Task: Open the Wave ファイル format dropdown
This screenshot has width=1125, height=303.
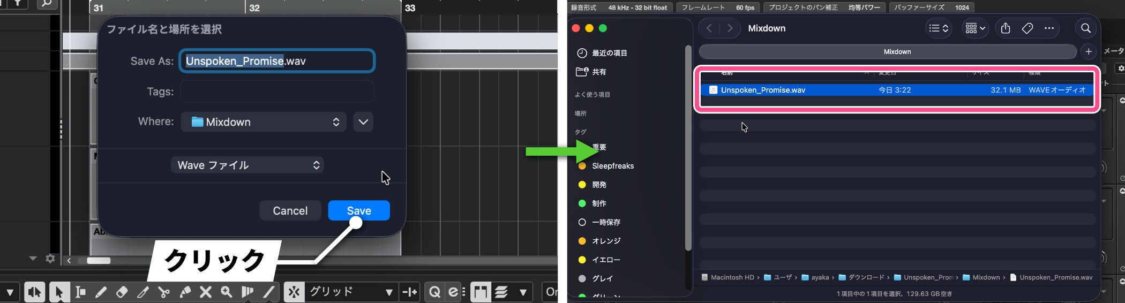Action: (x=247, y=165)
